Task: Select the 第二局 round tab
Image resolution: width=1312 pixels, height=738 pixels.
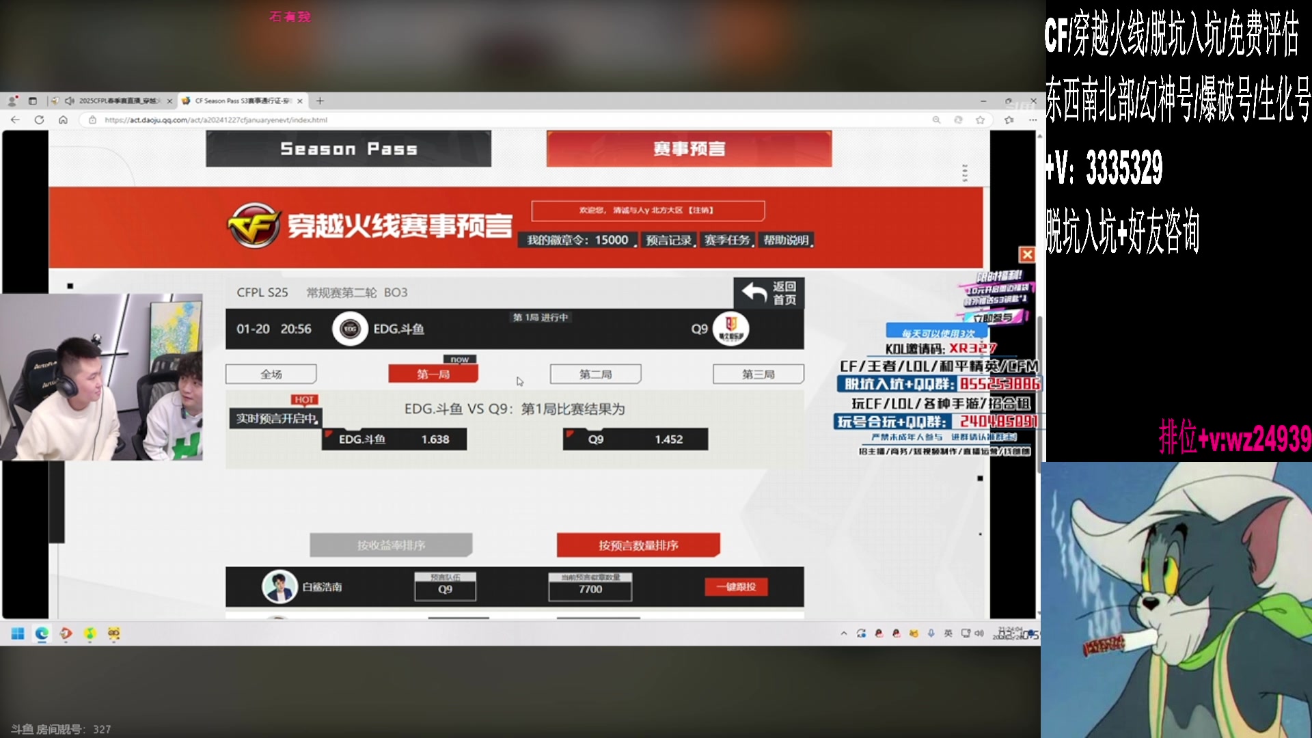Action: coord(596,374)
